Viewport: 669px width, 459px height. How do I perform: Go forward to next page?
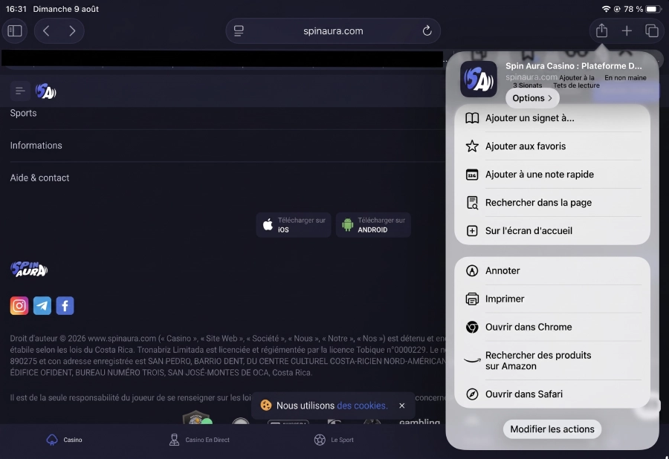point(71,30)
